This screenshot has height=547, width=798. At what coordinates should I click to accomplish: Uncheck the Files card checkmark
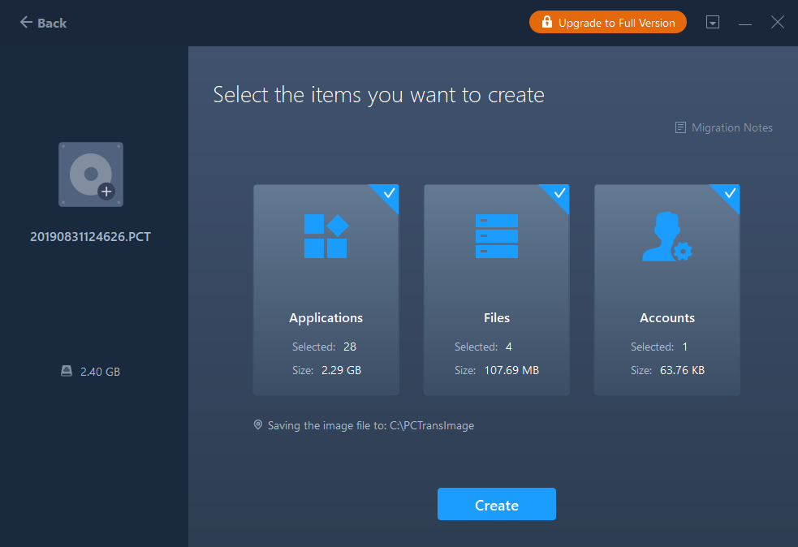(559, 193)
